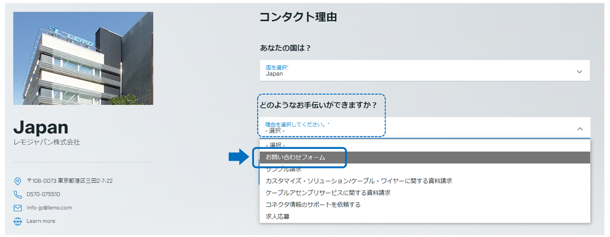Screen dimensions: 610x237
Task: Click the address 〒108-0073 東京都港区三田2-7-22
Action: pyautogui.click(x=70, y=181)
